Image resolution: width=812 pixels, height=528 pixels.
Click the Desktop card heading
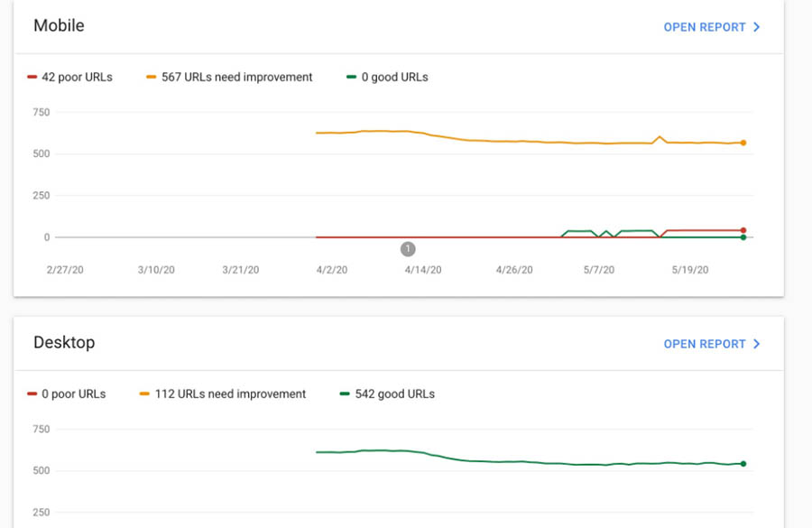pyautogui.click(x=64, y=342)
